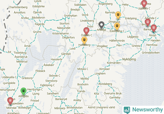Image resolution: width=164 pixels, height=114 pixels.
Task: Select the yellow marker above Eskilstuna C
Action: pyautogui.click(x=117, y=26)
